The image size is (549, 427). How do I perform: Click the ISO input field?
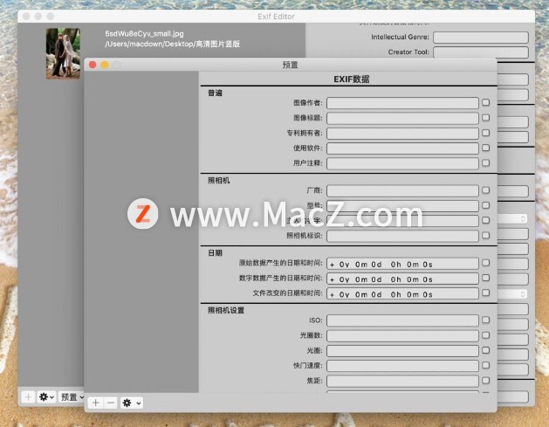coord(402,320)
